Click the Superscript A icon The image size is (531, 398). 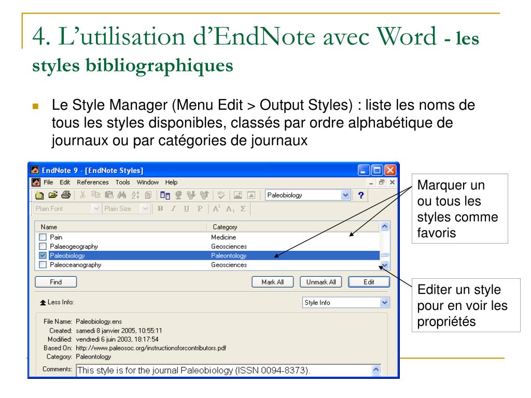[216, 209]
